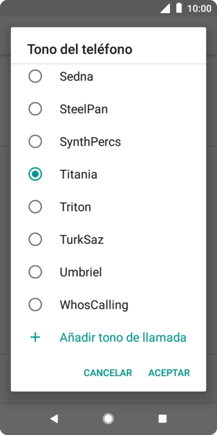
Task: Tap the CANCELAR button
Action: click(108, 373)
